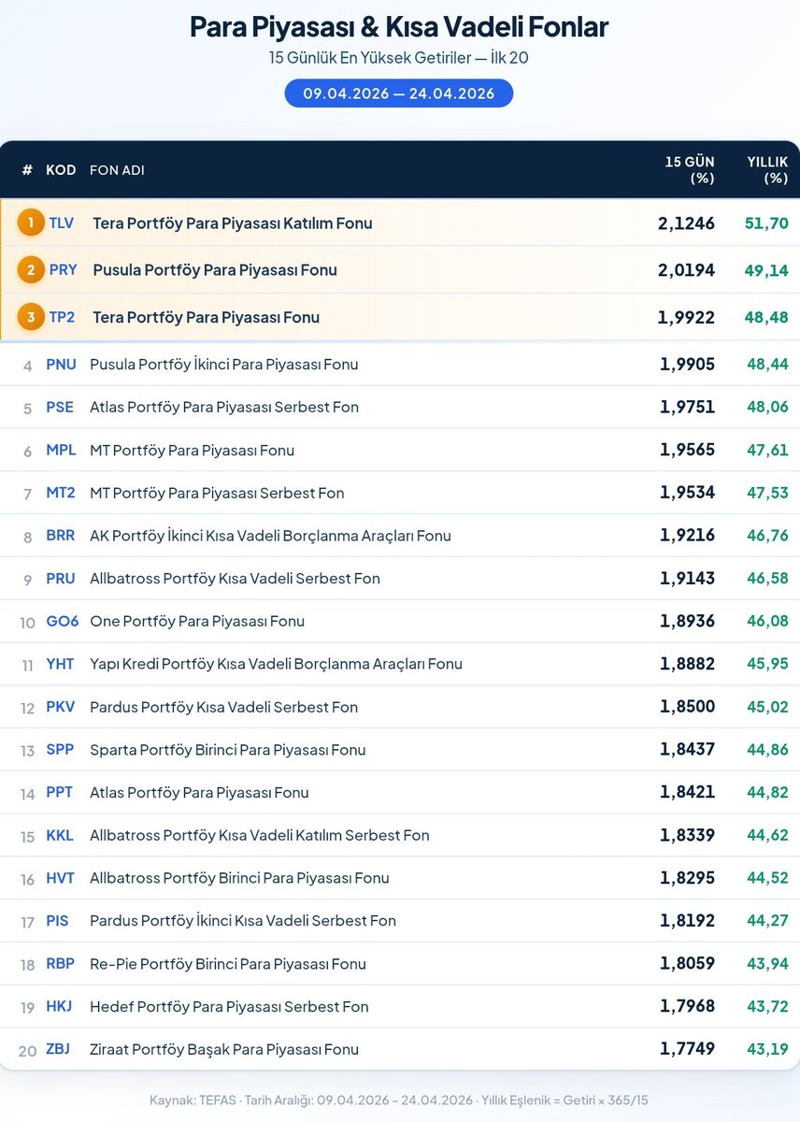Click the 15 GÜN (%) column header
This screenshot has width=800, height=1122.
[x=690, y=170]
